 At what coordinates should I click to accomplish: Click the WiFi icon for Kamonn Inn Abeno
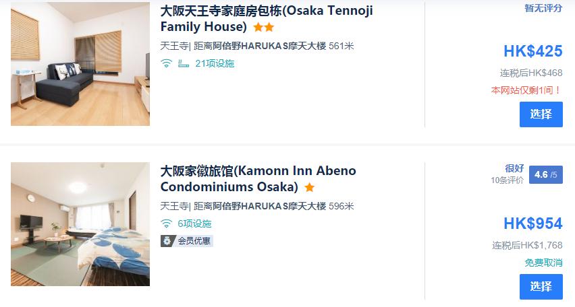tap(166, 224)
